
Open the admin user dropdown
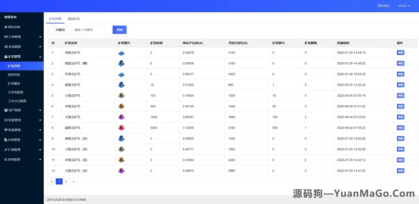click(404, 6)
